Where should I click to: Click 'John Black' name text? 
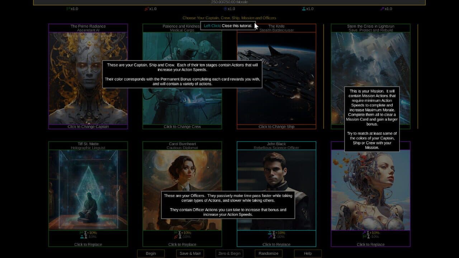(x=276, y=144)
